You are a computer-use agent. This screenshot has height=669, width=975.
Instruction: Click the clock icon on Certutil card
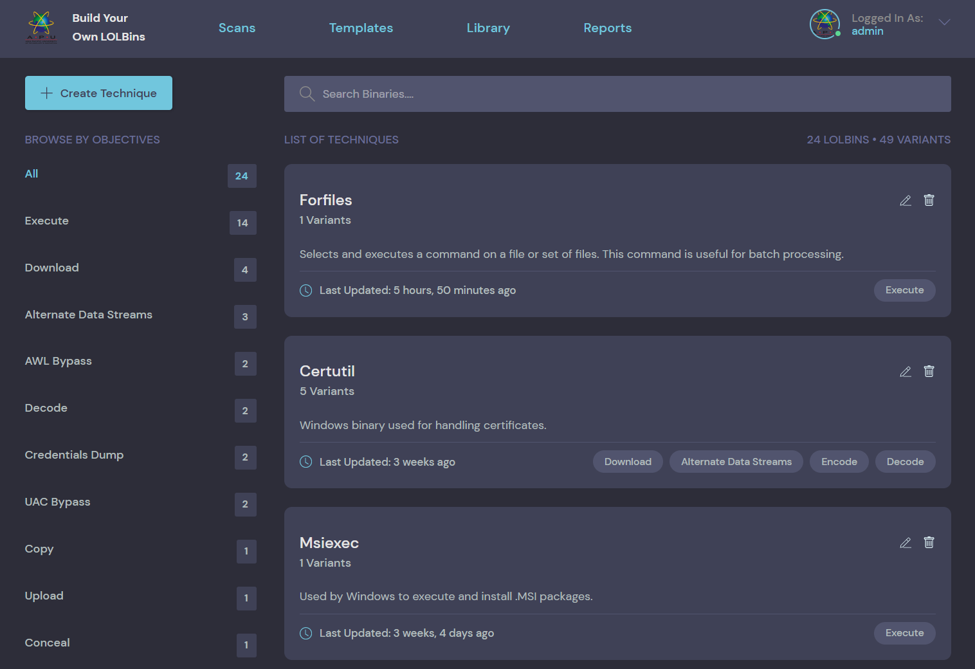coord(306,462)
